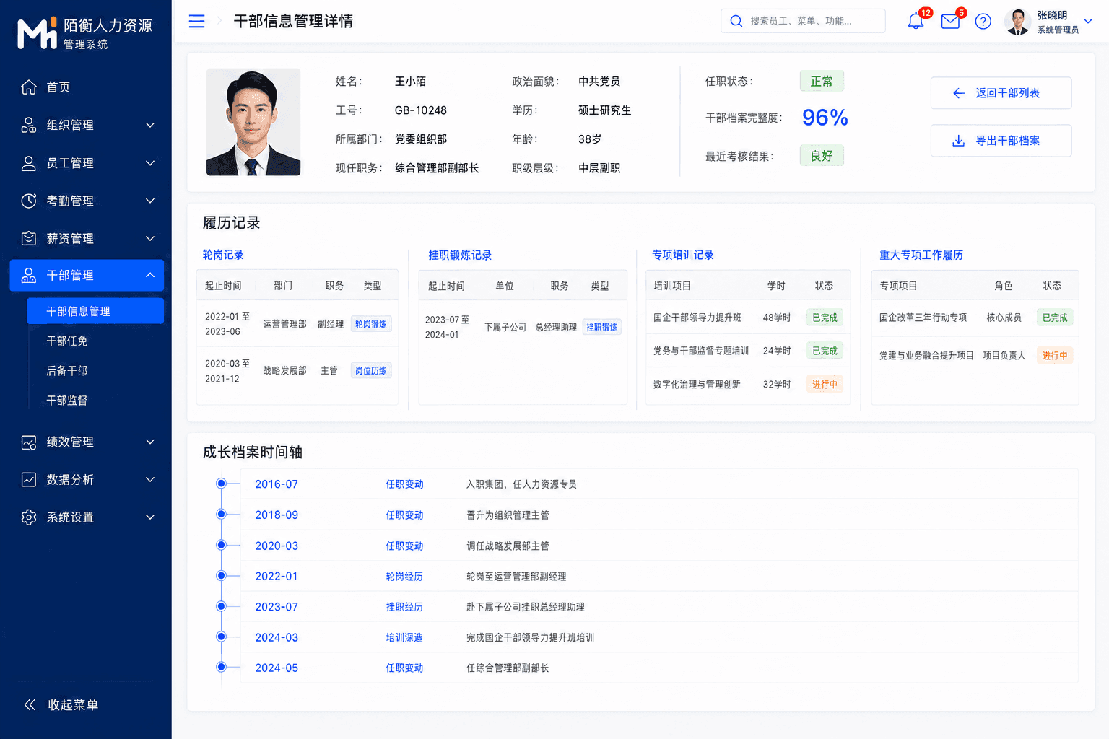Click the 2020-03 timeline marker dot
Viewport: 1109px width, 739px height.
tap(221, 545)
